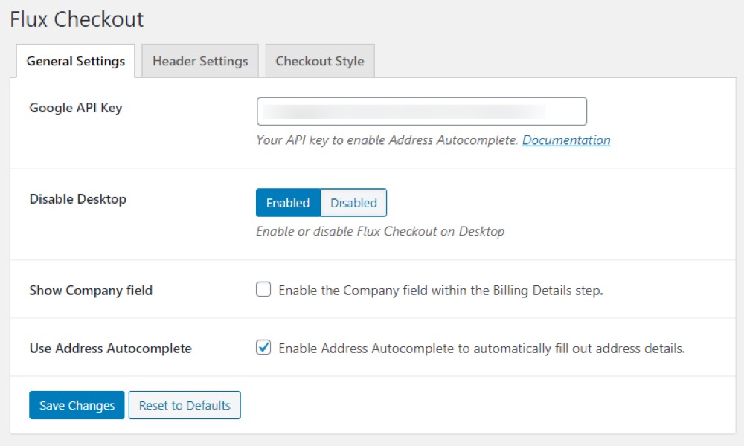Click the Flux Checkout page heading

click(77, 19)
